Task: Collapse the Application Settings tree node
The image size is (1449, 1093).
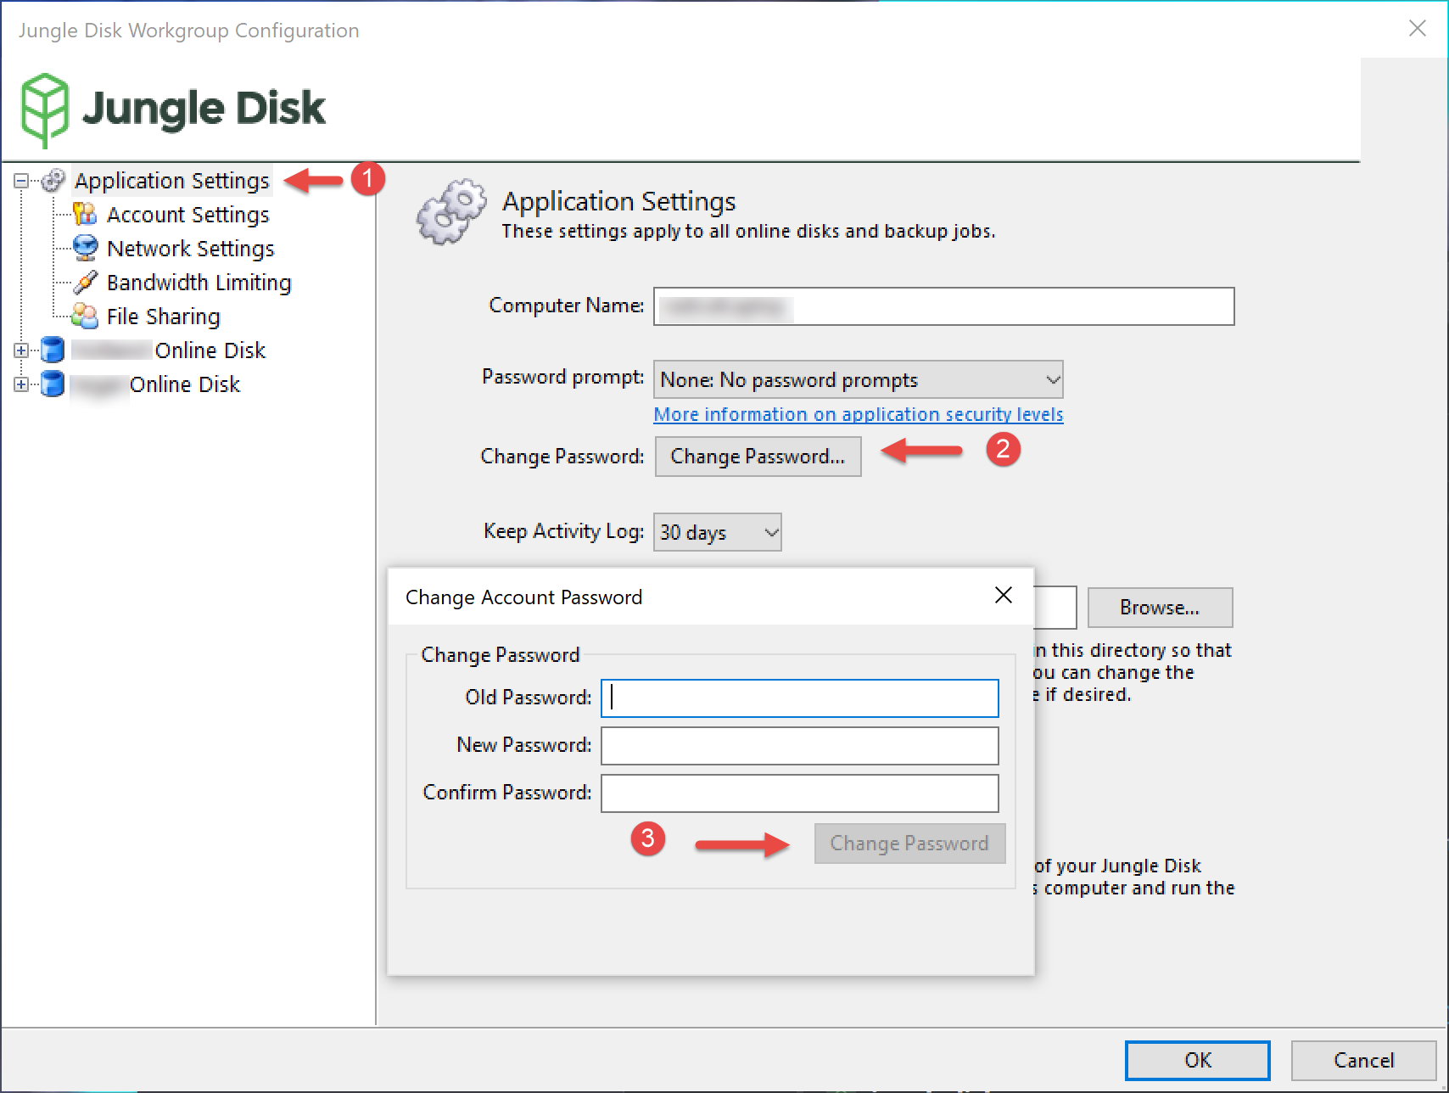Action: 21,181
